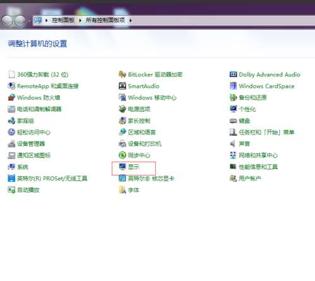Open the 网络和共享中心 text link

[258, 155]
